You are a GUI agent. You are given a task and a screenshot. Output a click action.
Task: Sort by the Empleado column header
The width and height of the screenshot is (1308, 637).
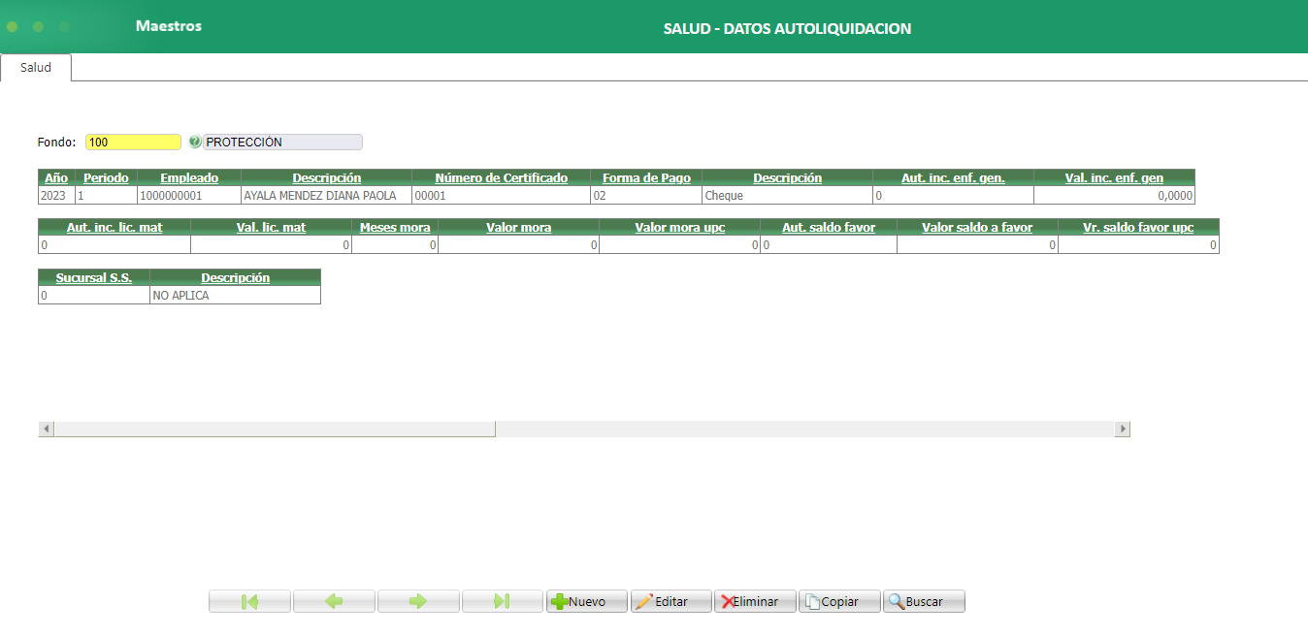click(x=189, y=177)
